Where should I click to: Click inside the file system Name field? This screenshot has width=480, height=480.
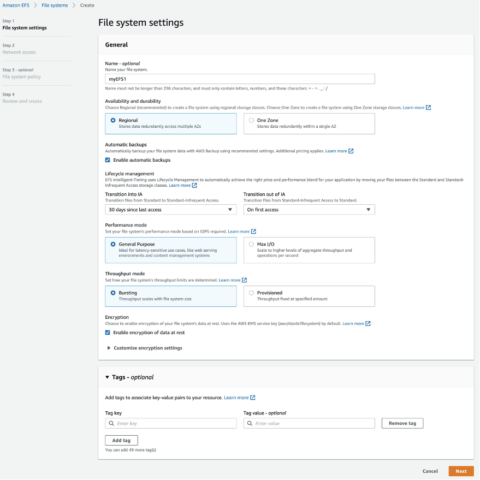pyautogui.click(x=239, y=79)
